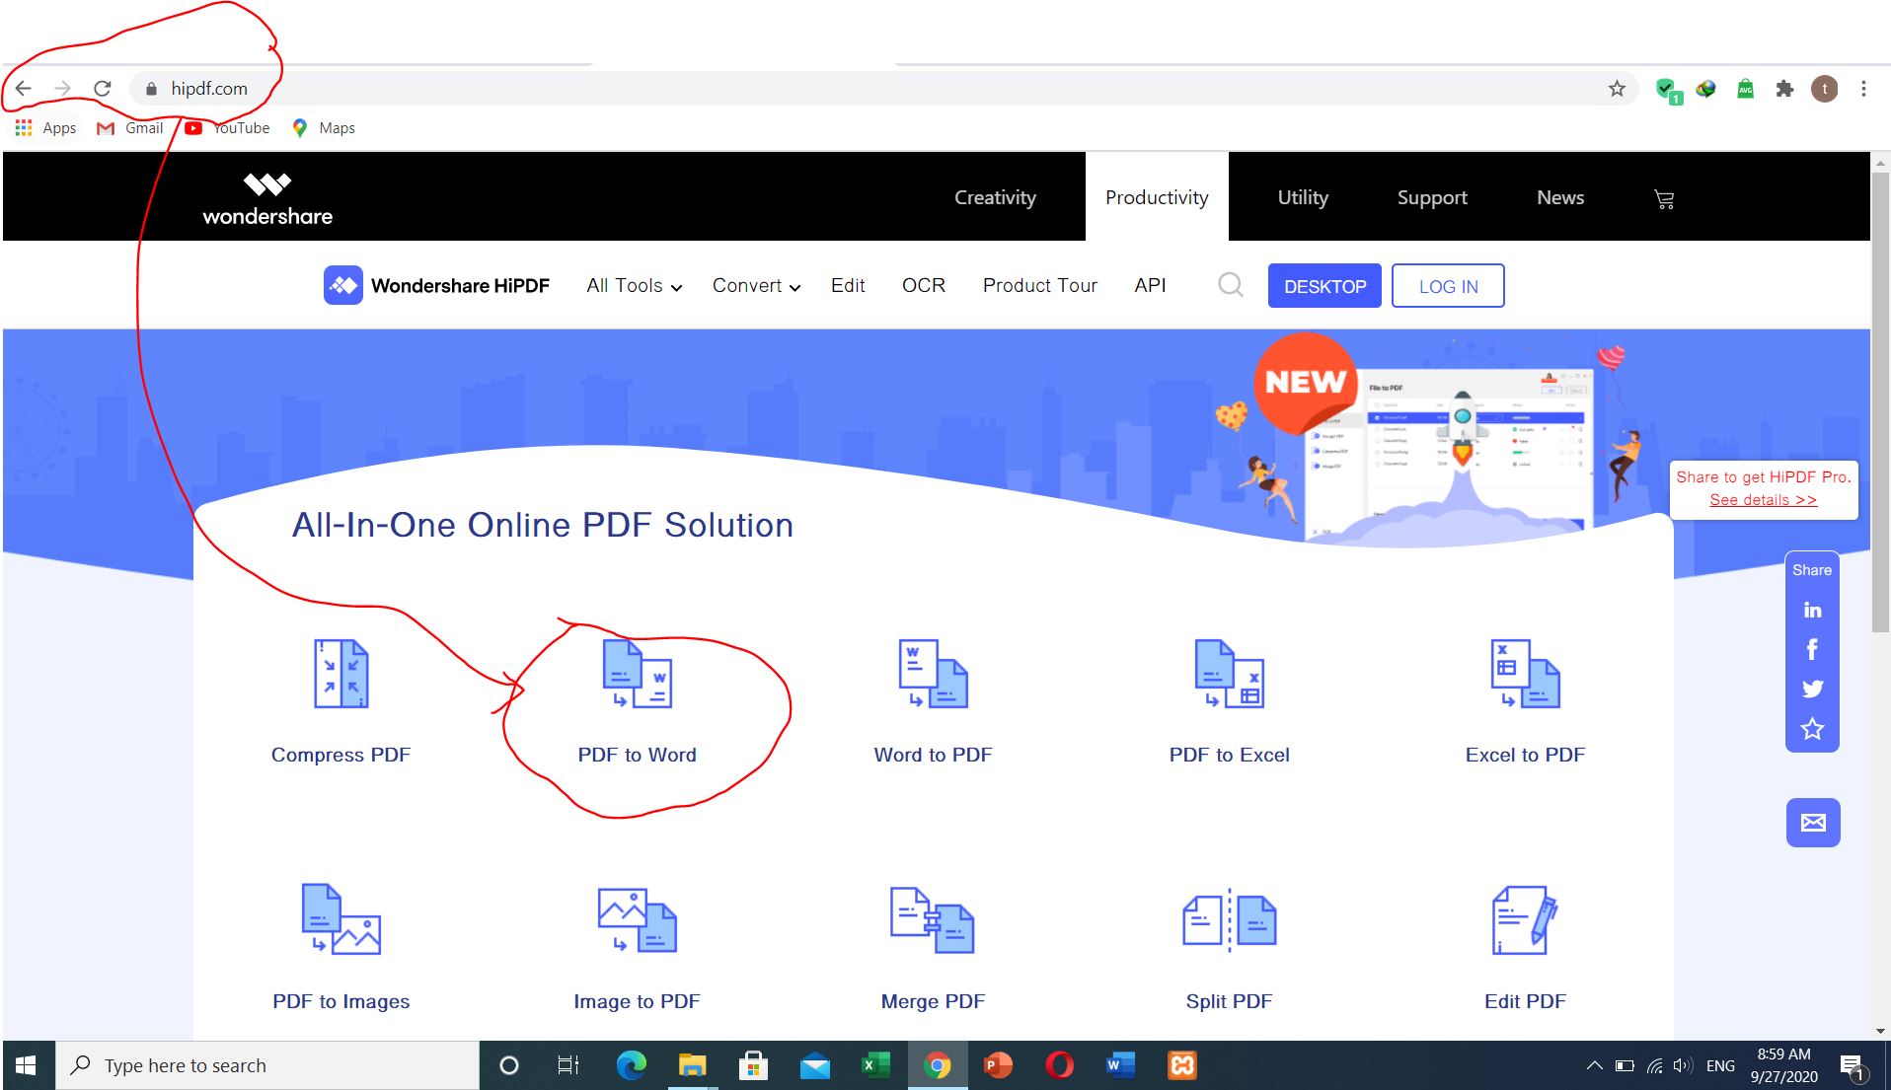Click the PDF to Excel text link
The width and height of the screenshot is (1891, 1090).
pyautogui.click(x=1229, y=755)
